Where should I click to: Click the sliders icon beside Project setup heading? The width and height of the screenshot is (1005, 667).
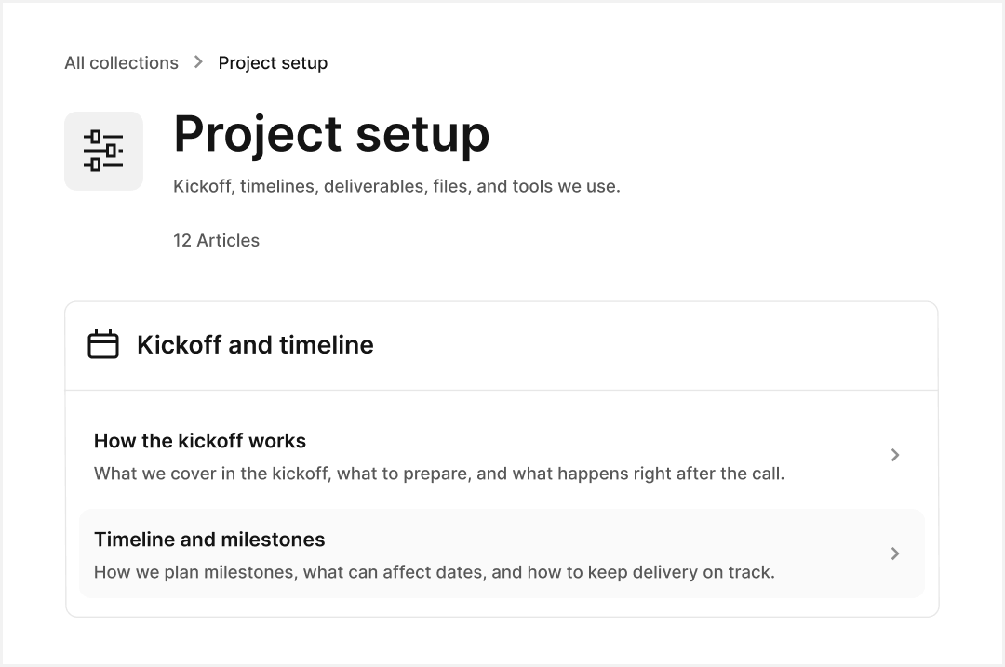(x=102, y=150)
